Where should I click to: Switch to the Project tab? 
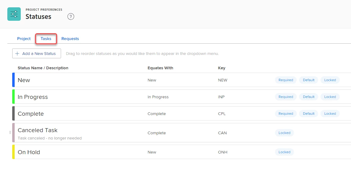tap(24, 39)
